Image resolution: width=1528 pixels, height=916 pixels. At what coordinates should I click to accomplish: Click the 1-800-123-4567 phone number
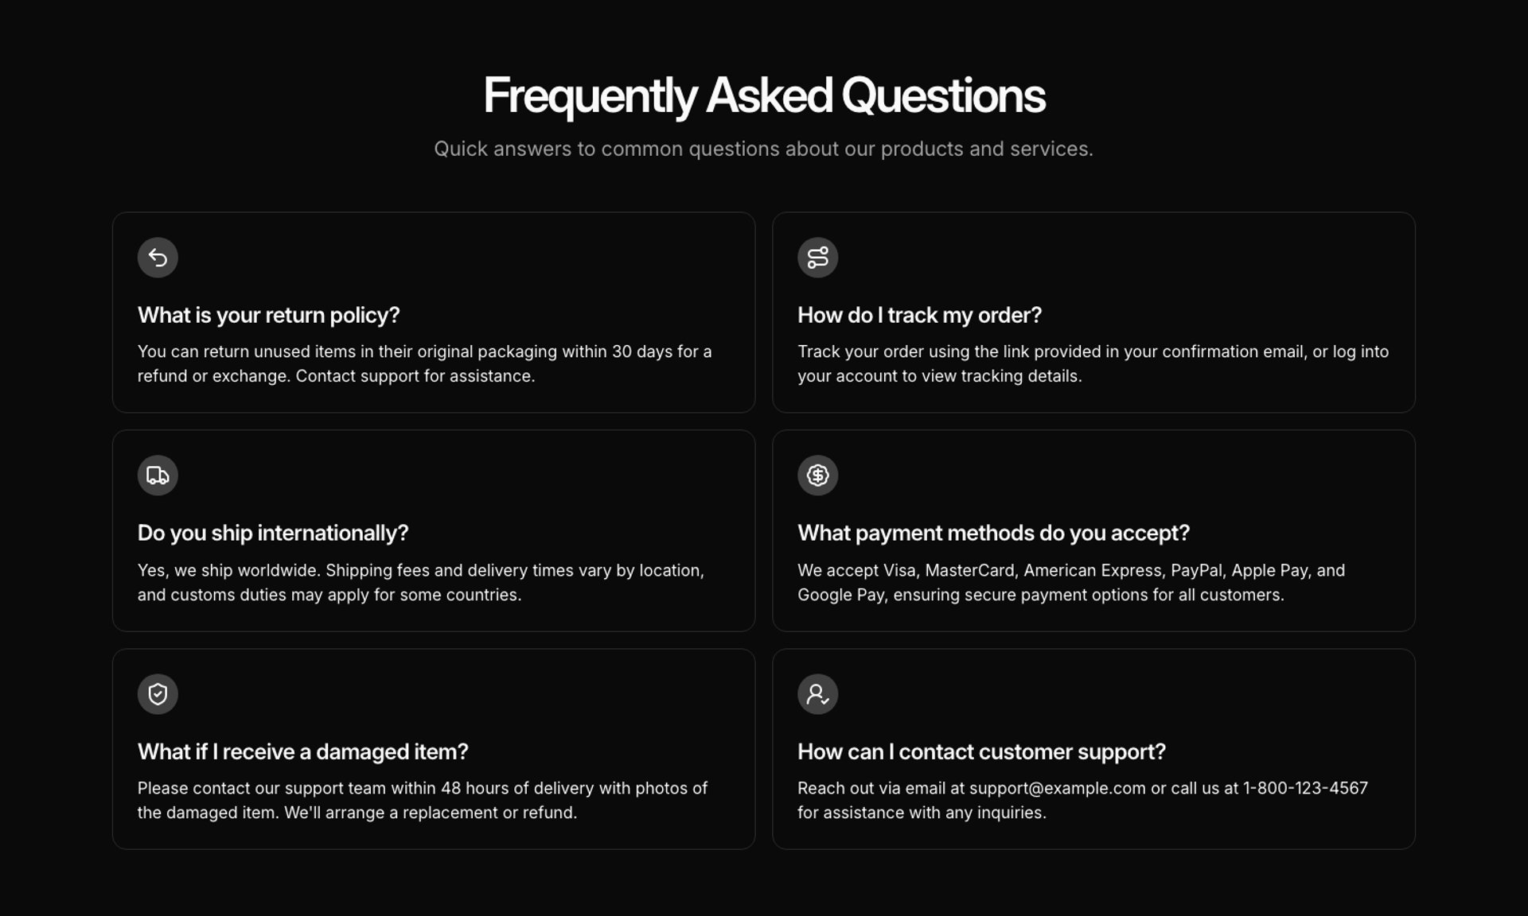click(x=1305, y=788)
